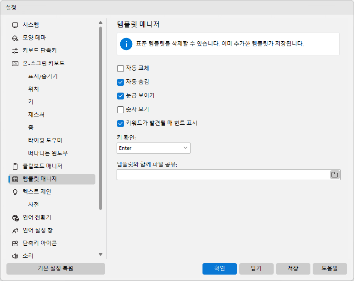The width and height of the screenshot is (354, 281).
Task: Click the 닫기 button
Action: point(256,269)
